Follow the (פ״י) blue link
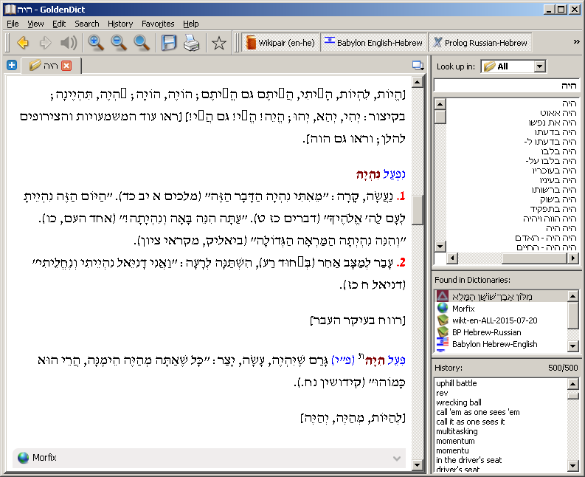The image size is (585, 477). point(342,360)
